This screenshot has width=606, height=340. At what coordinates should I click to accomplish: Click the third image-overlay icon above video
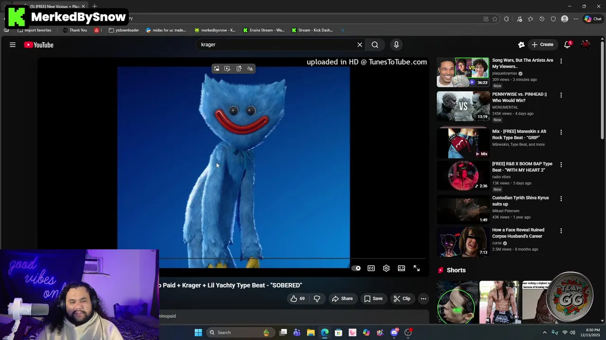click(239, 69)
